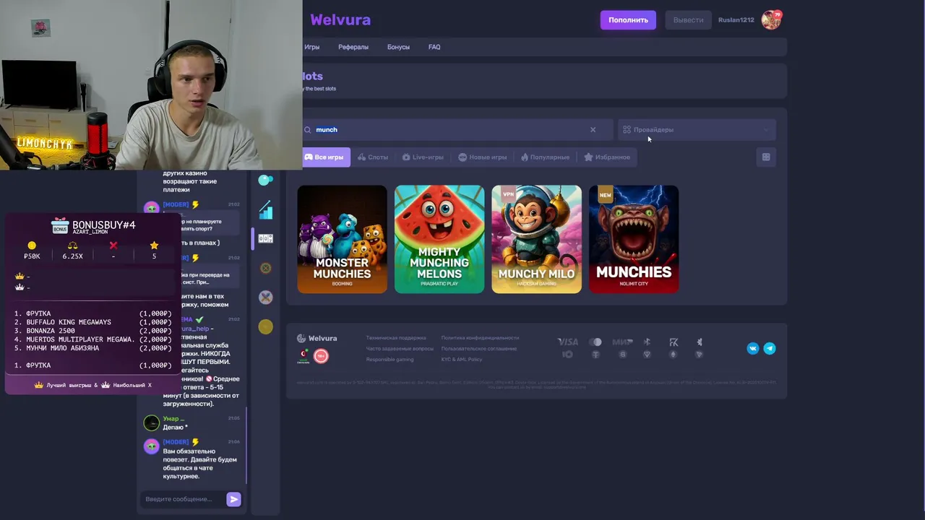The height and width of the screenshot is (520, 925).
Task: Select the Все игры tab
Action: pyautogui.click(x=326, y=157)
